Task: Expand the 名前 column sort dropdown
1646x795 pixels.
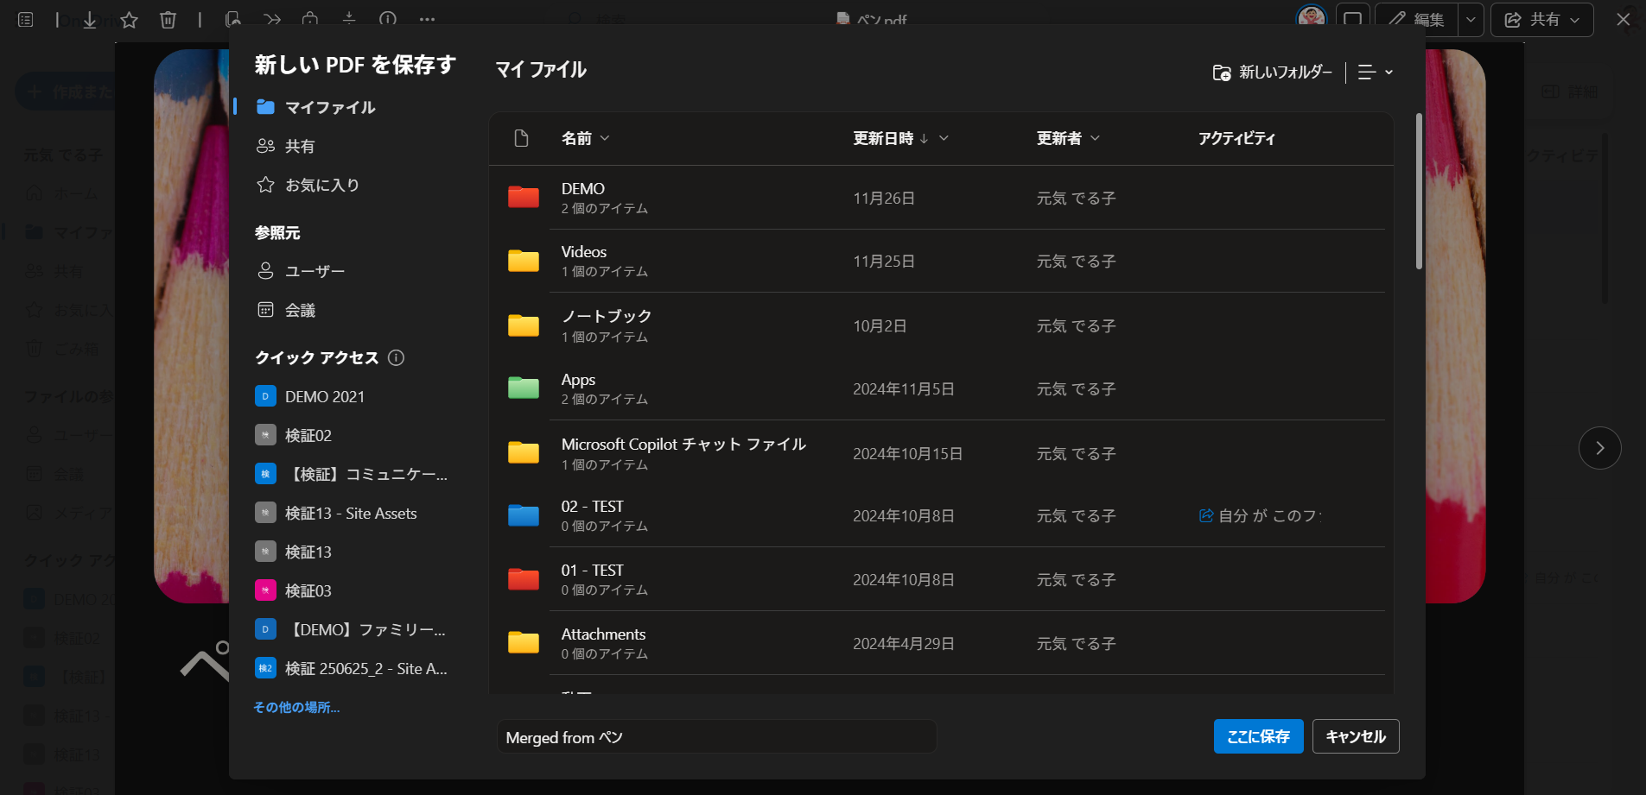Action: [x=605, y=138]
